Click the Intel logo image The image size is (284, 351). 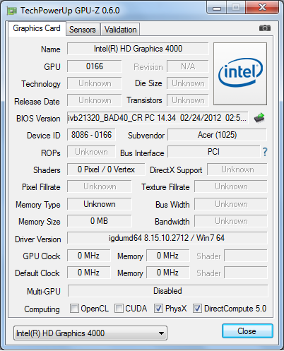(240, 73)
